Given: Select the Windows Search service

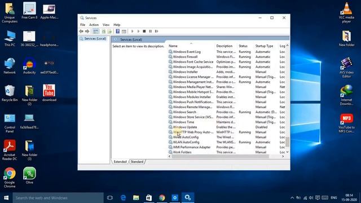Looking at the screenshot, I should click(x=184, y=112).
